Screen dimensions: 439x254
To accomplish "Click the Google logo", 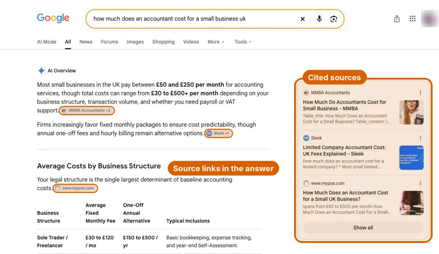I will coord(53,18).
